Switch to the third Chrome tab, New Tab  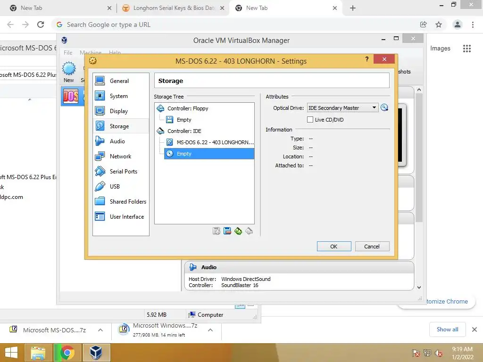point(285,8)
